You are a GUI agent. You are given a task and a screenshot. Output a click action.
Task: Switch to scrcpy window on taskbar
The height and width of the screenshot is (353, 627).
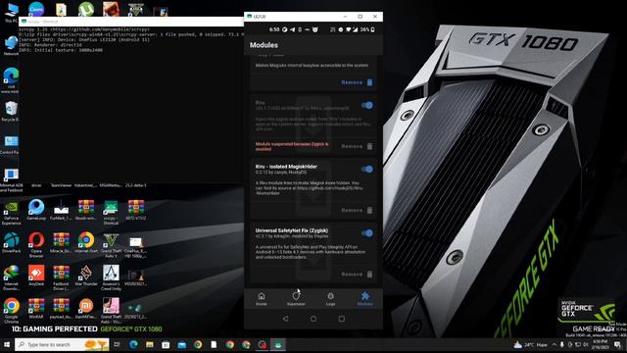tap(278, 344)
